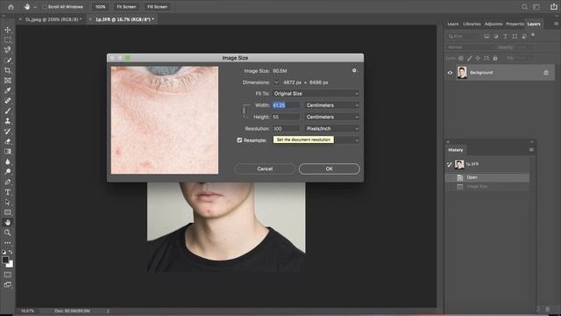Select the Crop tool
The height and width of the screenshot is (316, 561).
click(x=8, y=70)
